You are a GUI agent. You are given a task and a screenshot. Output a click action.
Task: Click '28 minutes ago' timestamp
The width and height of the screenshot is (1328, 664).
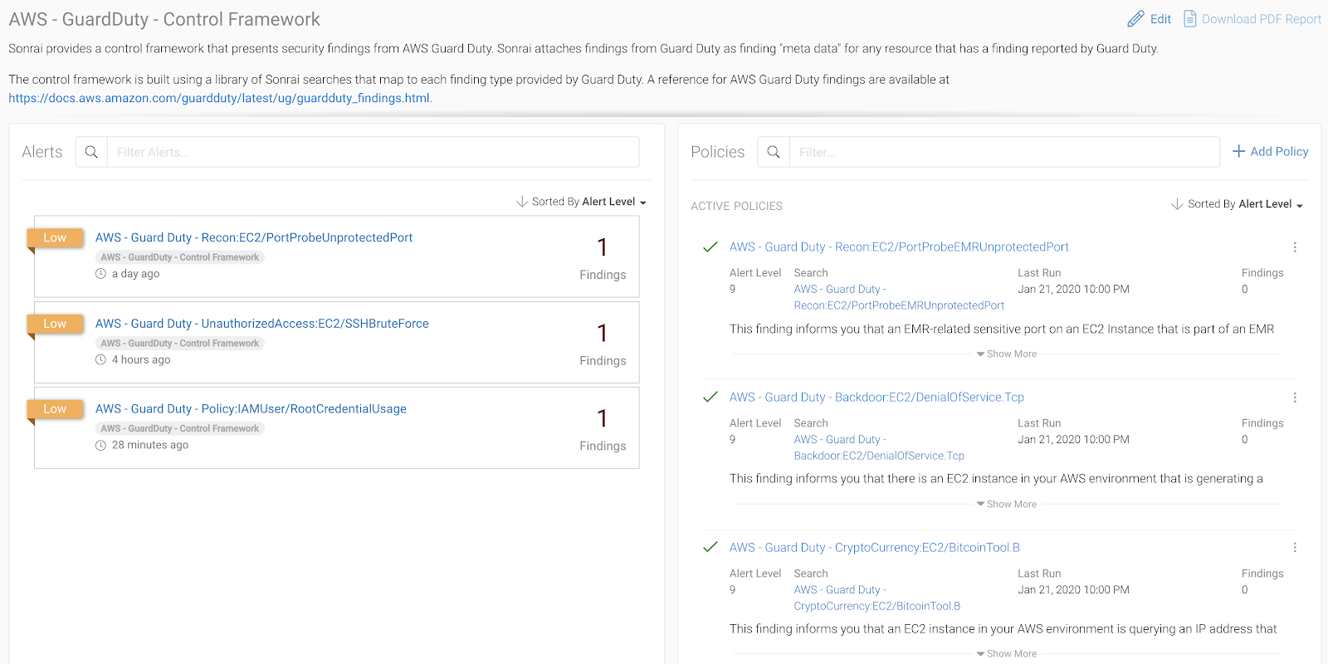[150, 445]
